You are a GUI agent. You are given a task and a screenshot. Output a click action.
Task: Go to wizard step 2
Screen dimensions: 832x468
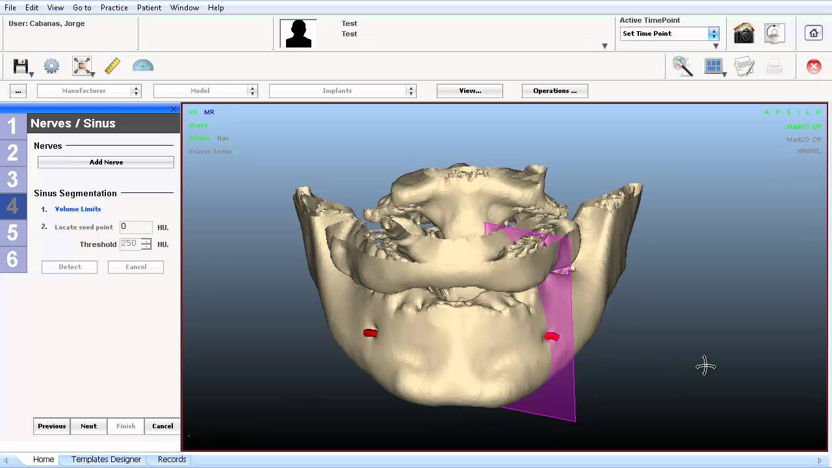13,153
